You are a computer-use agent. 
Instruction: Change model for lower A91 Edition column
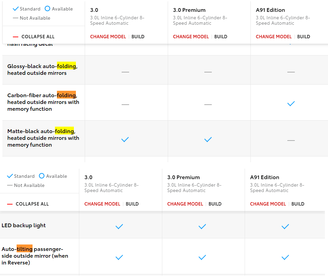(268, 204)
